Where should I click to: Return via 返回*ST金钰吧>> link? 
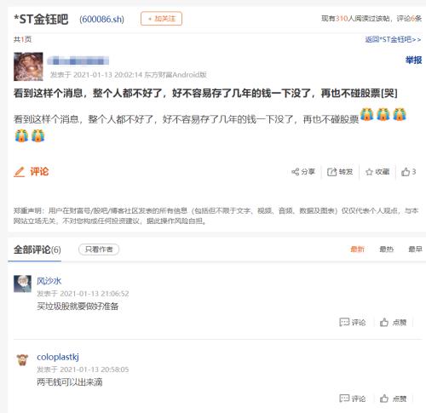[393, 39]
